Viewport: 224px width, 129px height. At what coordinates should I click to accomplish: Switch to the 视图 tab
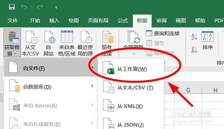181,21
